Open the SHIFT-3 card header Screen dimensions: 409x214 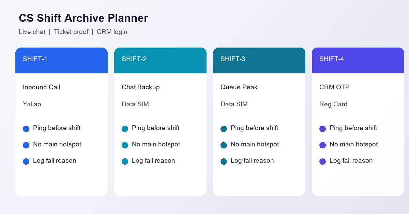259,60
